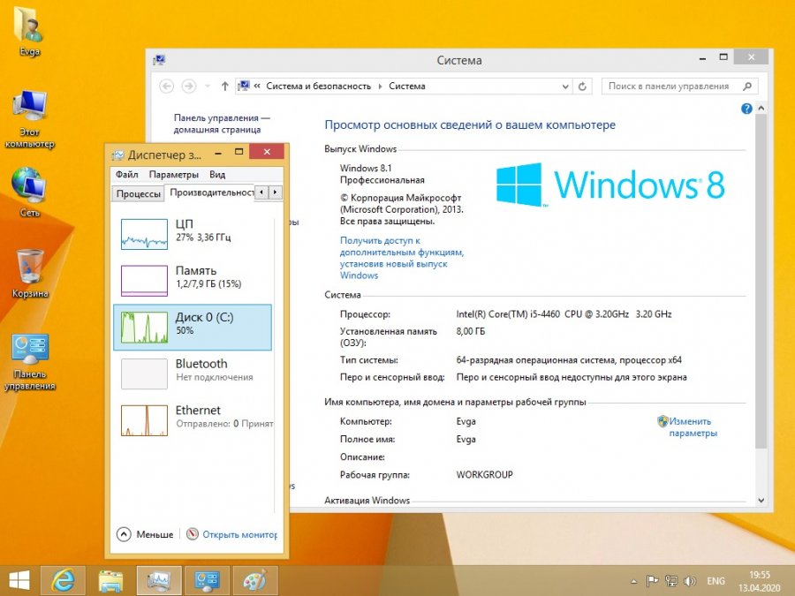The image size is (795, 596).
Task: Click 'Система и безопасность' breadcrumb
Action: (318, 87)
